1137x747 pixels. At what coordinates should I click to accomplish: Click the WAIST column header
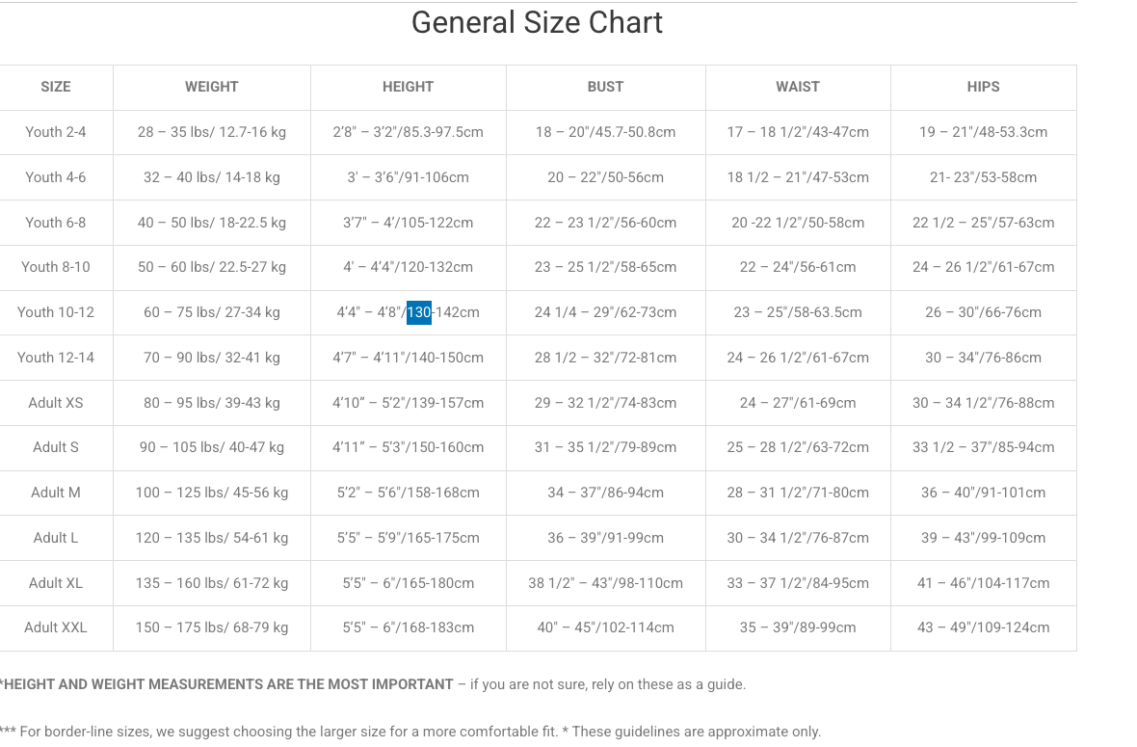pyautogui.click(x=798, y=87)
